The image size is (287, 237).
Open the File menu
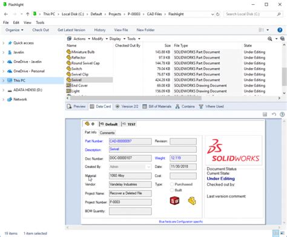coord(6,22)
